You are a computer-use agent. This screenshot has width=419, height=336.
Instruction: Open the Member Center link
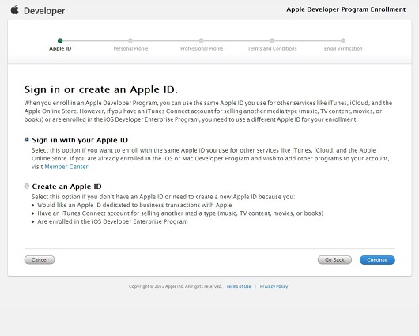coord(66,167)
